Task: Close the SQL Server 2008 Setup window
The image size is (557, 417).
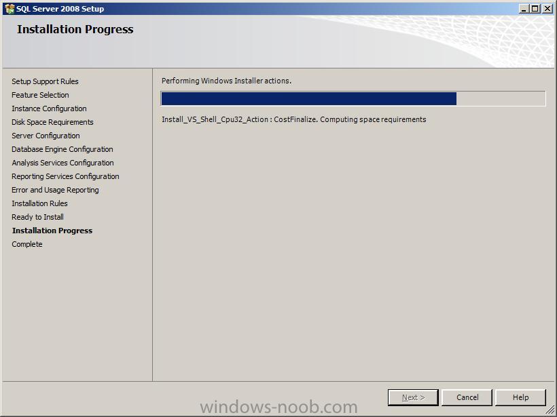Action: [547, 9]
